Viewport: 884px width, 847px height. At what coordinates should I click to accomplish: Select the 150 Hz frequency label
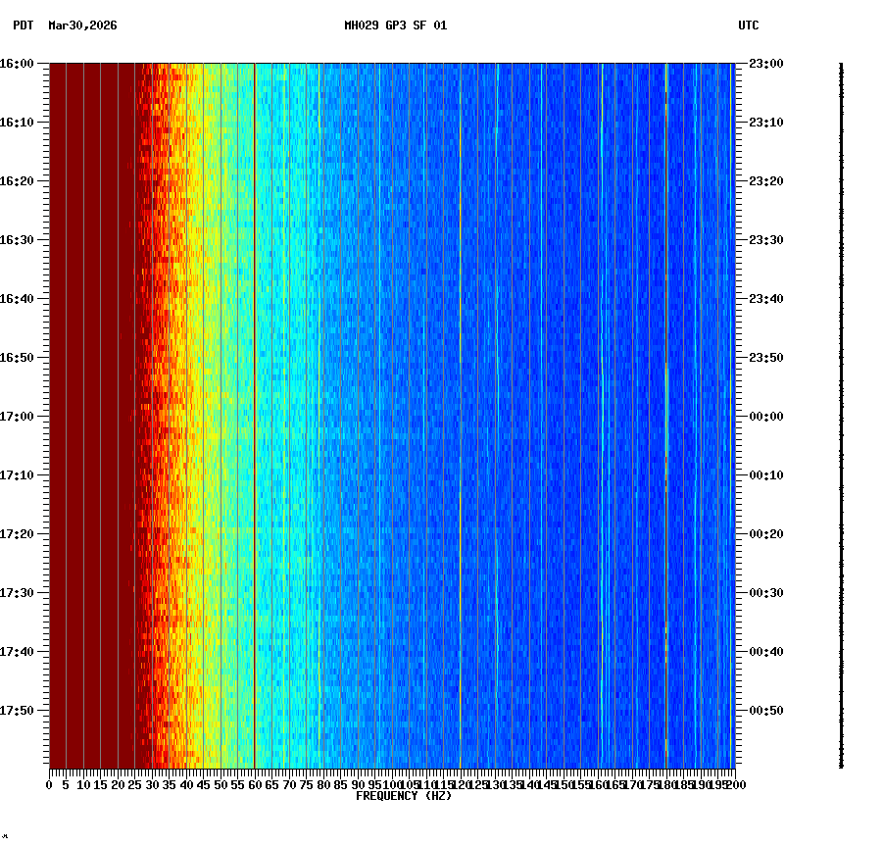coord(563,784)
